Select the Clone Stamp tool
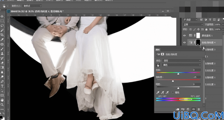 tap(2, 54)
